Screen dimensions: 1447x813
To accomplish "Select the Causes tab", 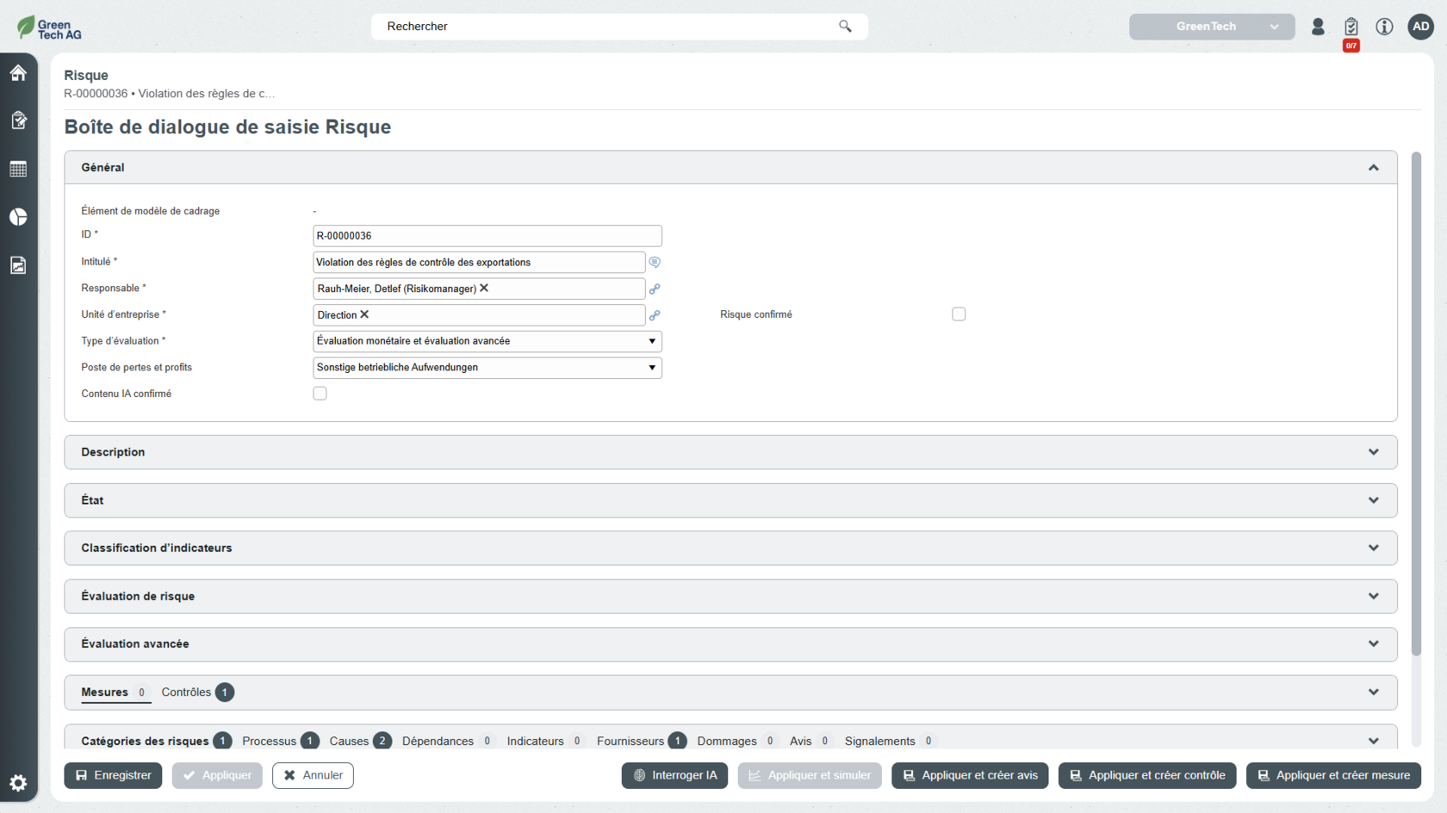I will (349, 742).
